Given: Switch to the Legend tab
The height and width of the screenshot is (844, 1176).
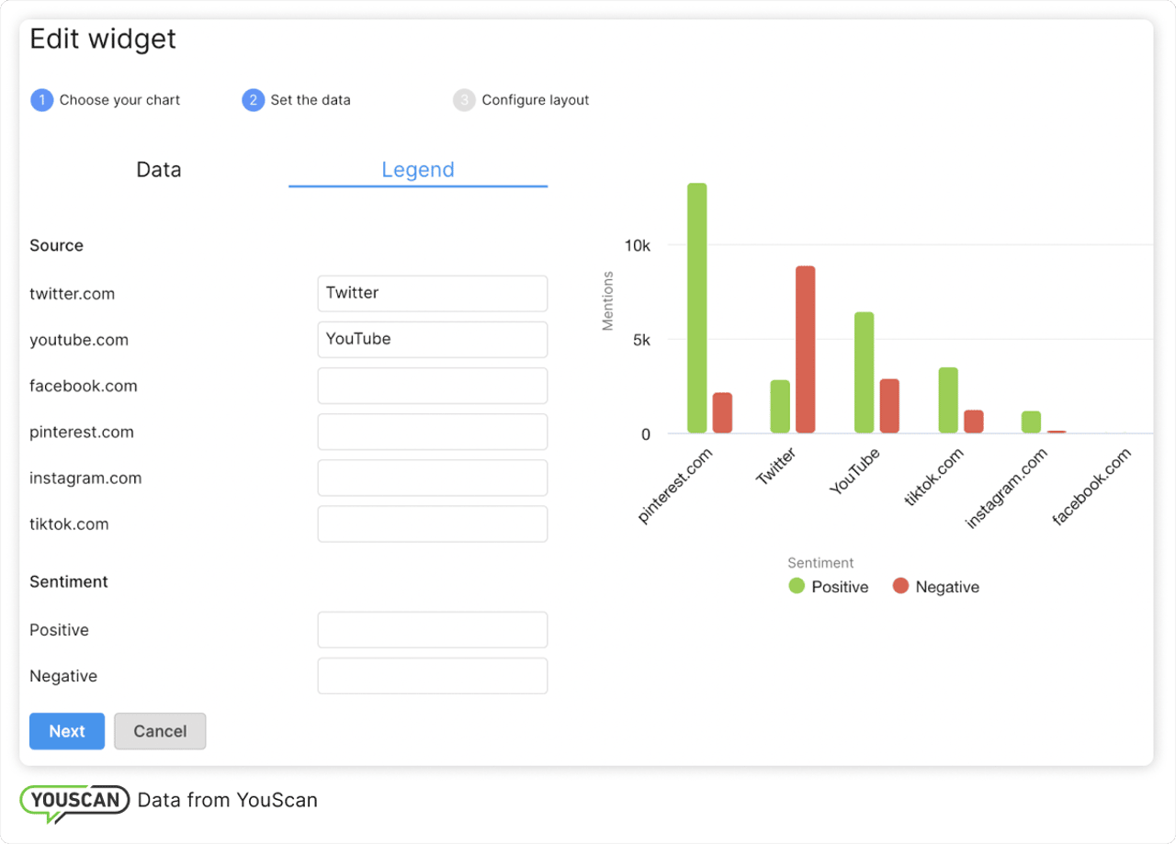Looking at the screenshot, I should (418, 170).
